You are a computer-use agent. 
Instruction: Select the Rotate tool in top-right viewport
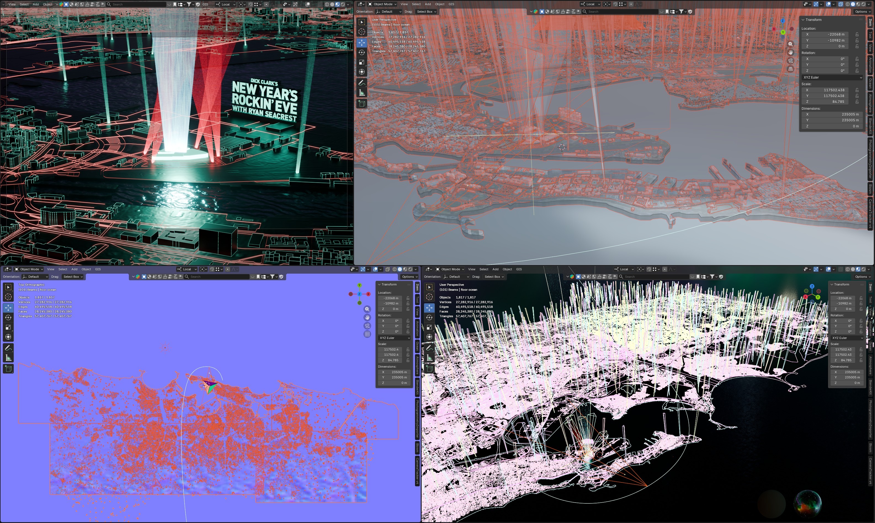click(362, 52)
